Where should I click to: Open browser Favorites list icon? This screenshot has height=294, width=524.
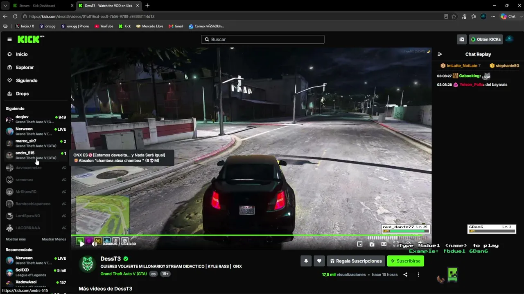pyautogui.click(x=474, y=16)
